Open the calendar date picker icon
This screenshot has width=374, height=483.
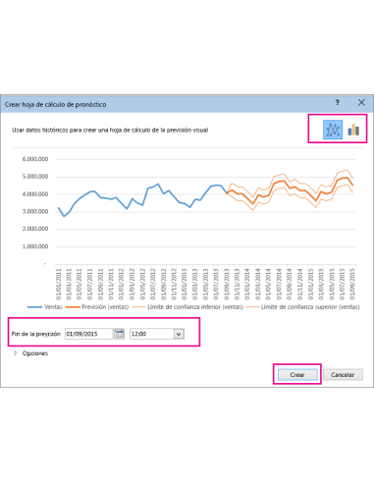[x=120, y=334]
